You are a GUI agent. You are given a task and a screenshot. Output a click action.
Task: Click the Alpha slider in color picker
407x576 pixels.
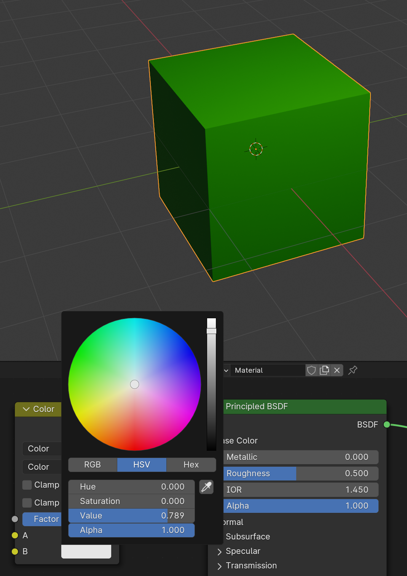[x=131, y=530]
